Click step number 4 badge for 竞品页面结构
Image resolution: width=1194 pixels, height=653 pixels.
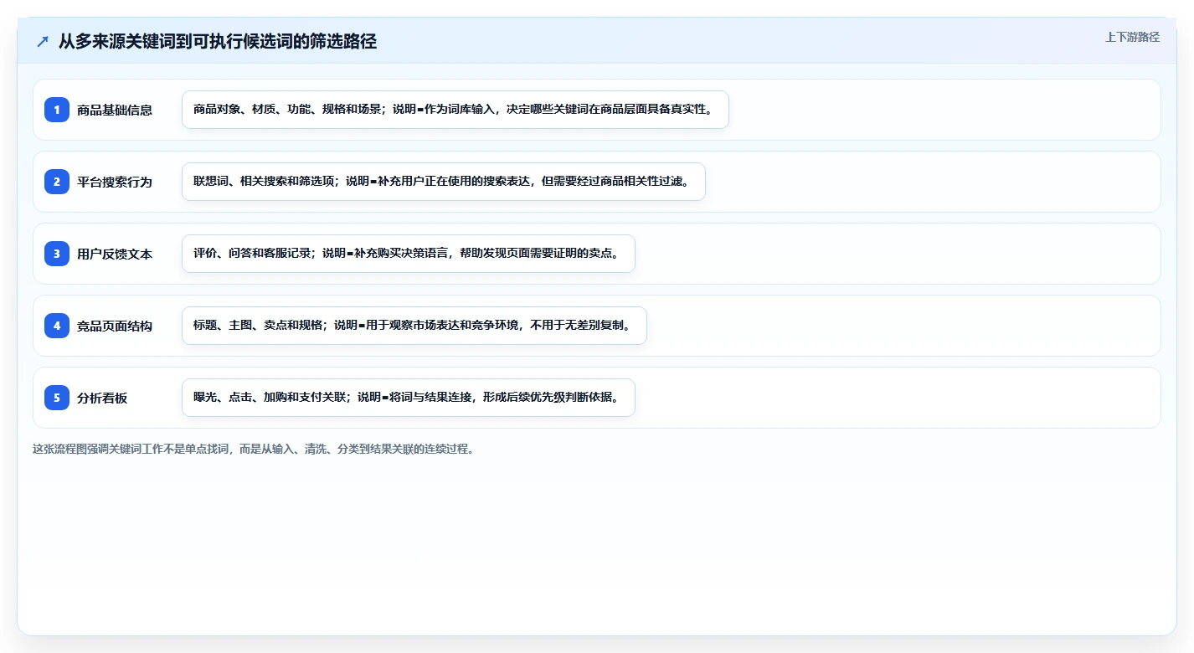(57, 326)
